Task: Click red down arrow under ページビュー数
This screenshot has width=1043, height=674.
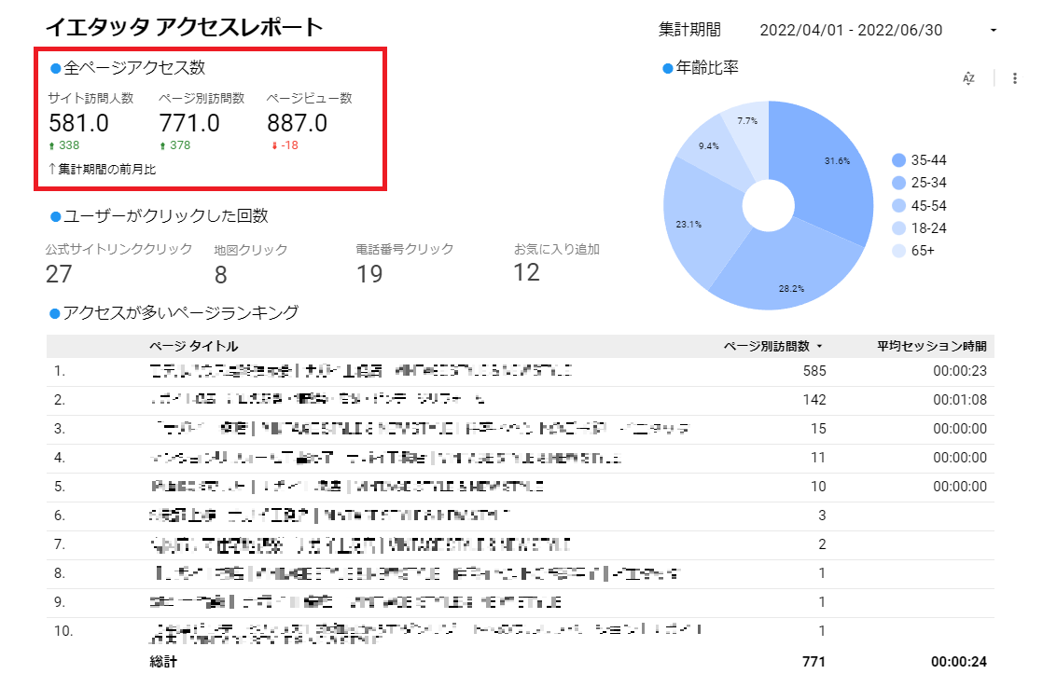Action: pos(271,145)
